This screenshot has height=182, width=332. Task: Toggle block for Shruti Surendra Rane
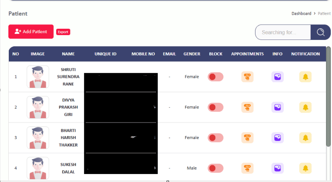click(x=216, y=77)
